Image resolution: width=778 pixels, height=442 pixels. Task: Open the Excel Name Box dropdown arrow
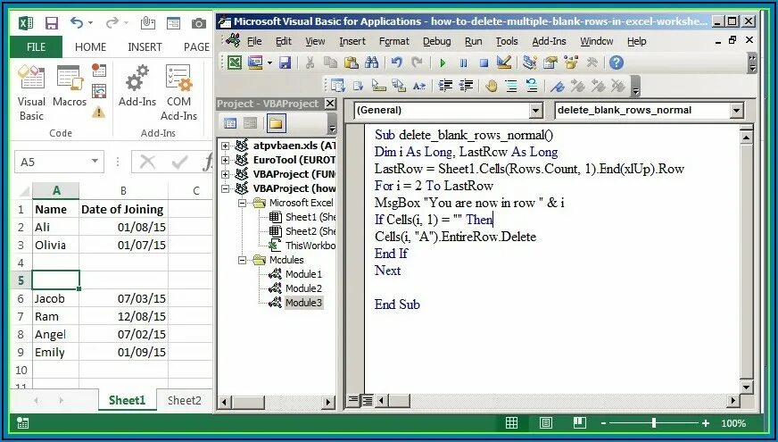[x=95, y=162]
